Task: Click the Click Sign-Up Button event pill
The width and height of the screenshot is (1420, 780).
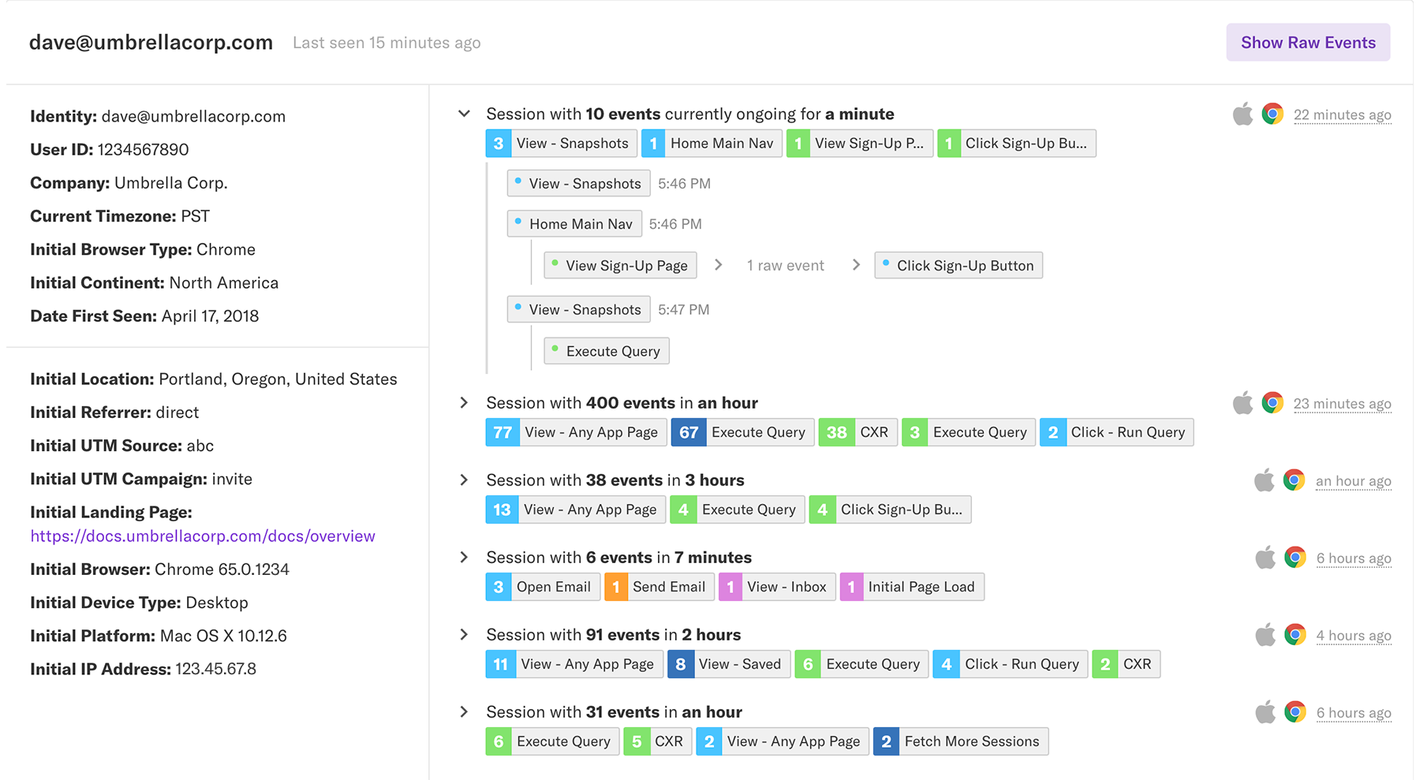Action: 958,265
